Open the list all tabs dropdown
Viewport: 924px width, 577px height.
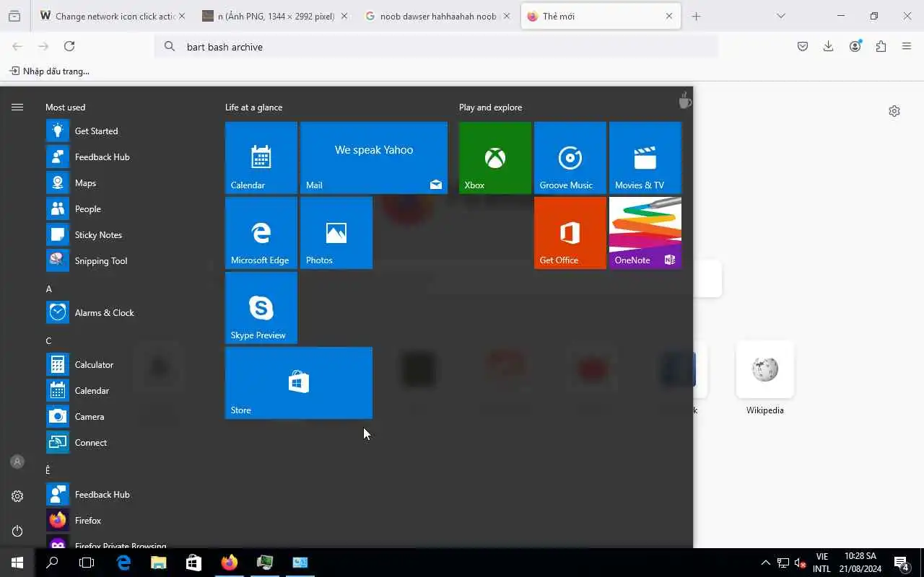[780, 16]
